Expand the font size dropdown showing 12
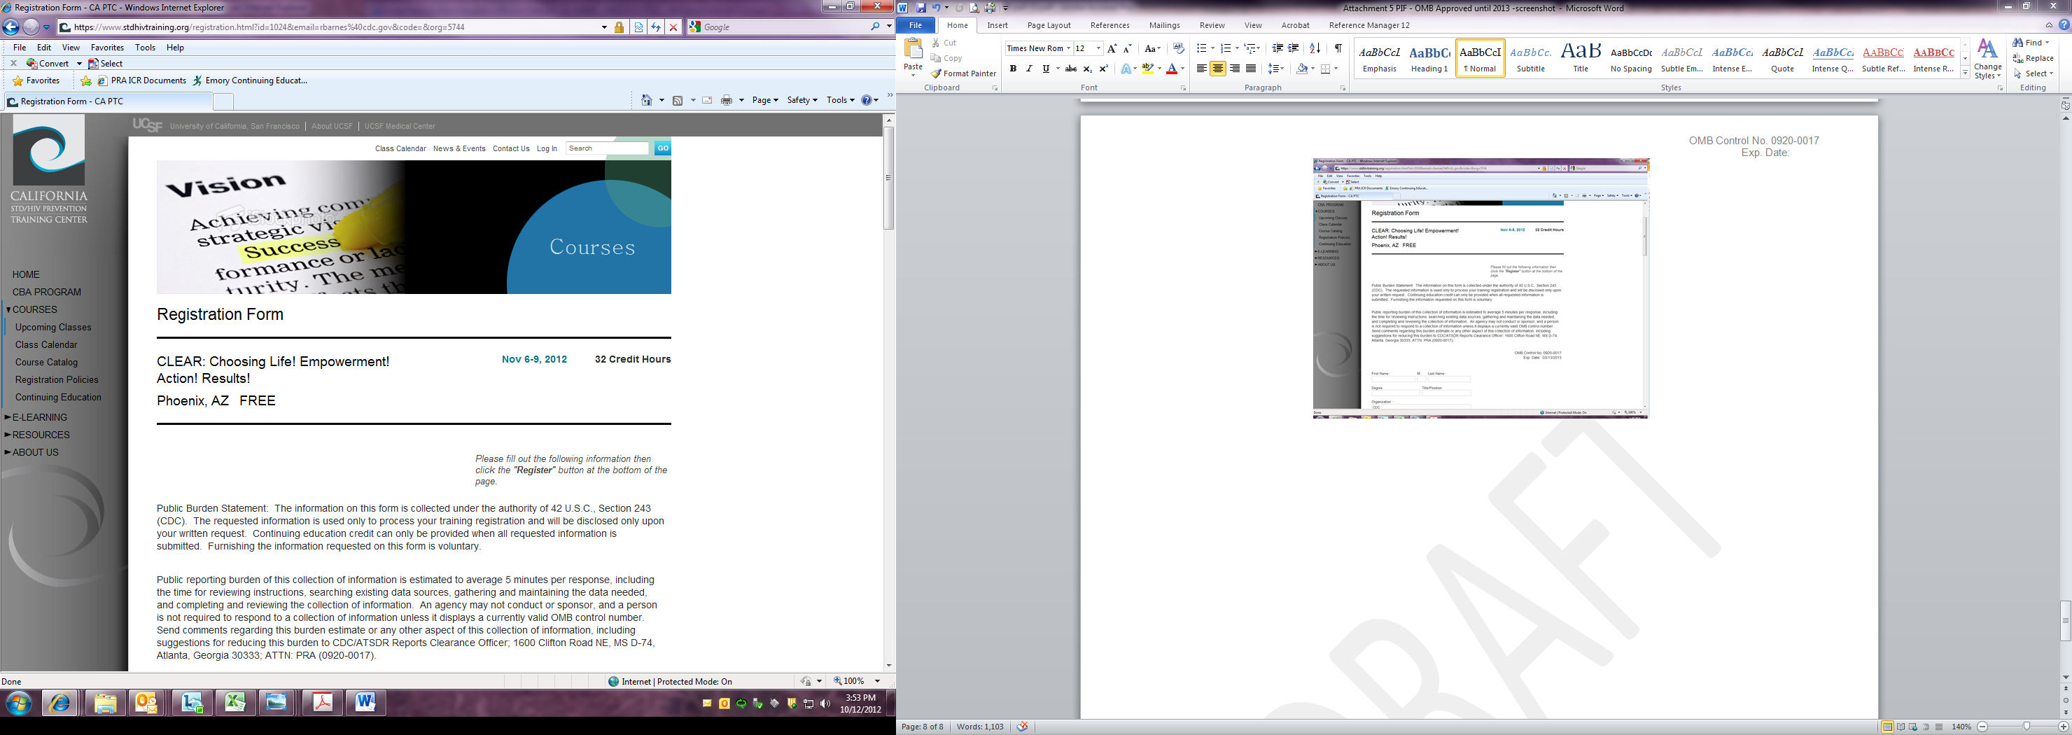This screenshot has width=2072, height=735. tap(1098, 48)
